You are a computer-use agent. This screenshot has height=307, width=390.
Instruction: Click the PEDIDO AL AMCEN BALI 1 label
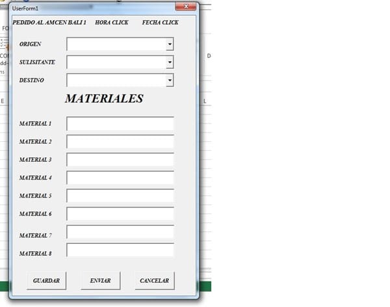tap(49, 22)
